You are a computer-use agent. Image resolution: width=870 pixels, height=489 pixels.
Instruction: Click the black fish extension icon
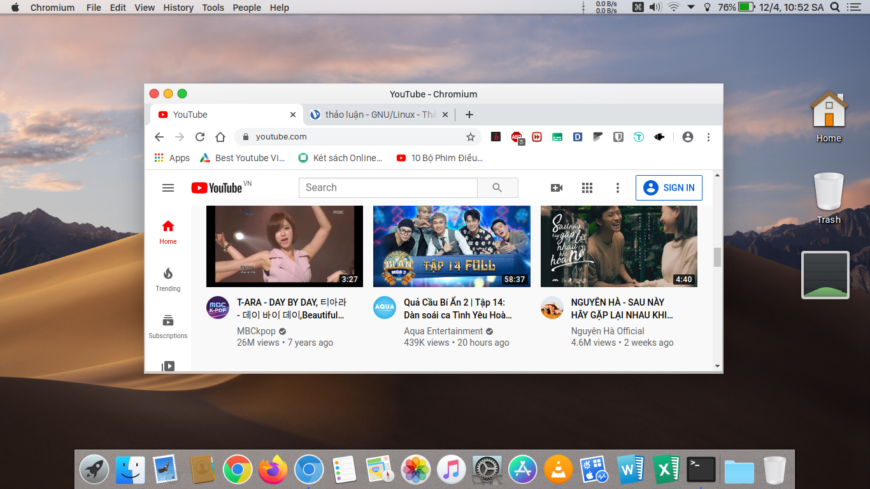pyautogui.click(x=659, y=137)
